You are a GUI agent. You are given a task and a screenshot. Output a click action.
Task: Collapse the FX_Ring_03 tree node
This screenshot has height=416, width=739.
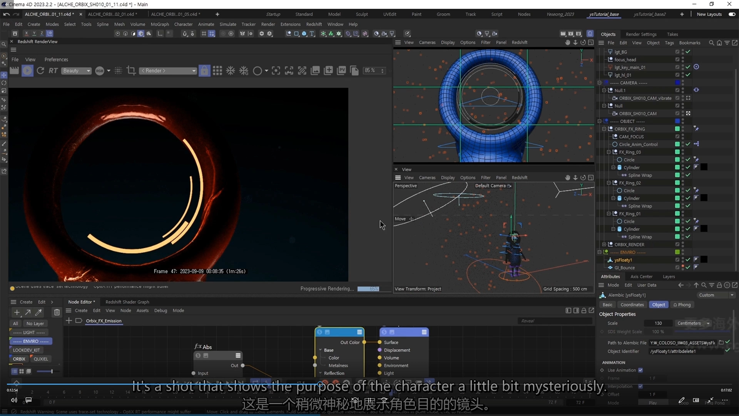coord(609,152)
